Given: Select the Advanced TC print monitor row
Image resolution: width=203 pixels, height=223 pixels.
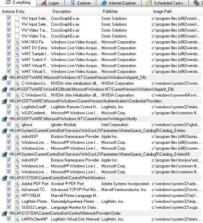Looking at the screenshot, I should click(102, 190).
